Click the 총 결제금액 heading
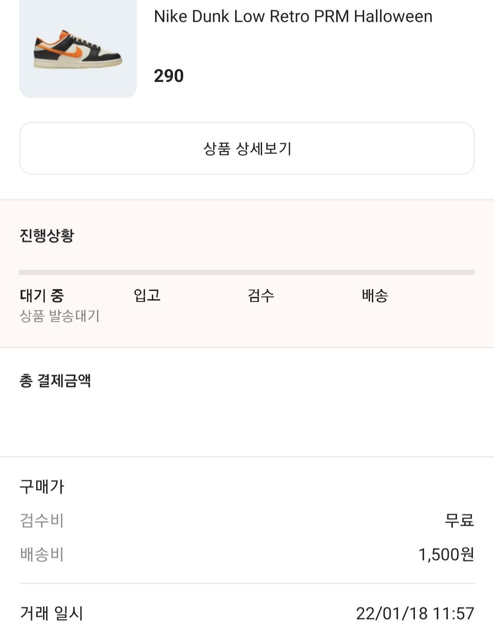This screenshot has width=494, height=637. click(x=55, y=380)
